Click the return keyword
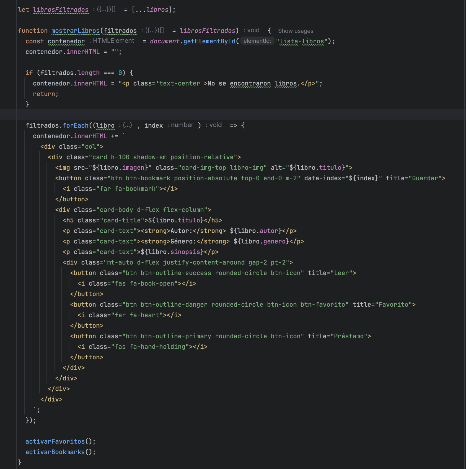466x469 pixels. click(x=44, y=94)
